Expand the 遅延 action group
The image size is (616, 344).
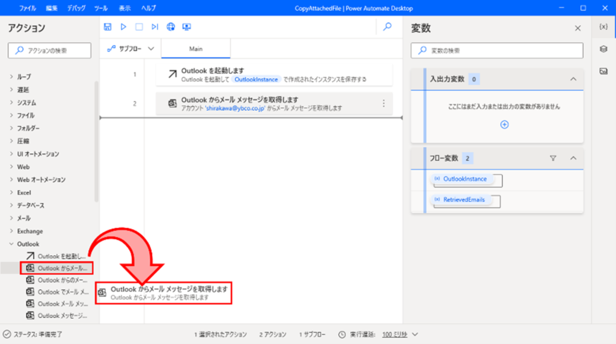click(11, 90)
